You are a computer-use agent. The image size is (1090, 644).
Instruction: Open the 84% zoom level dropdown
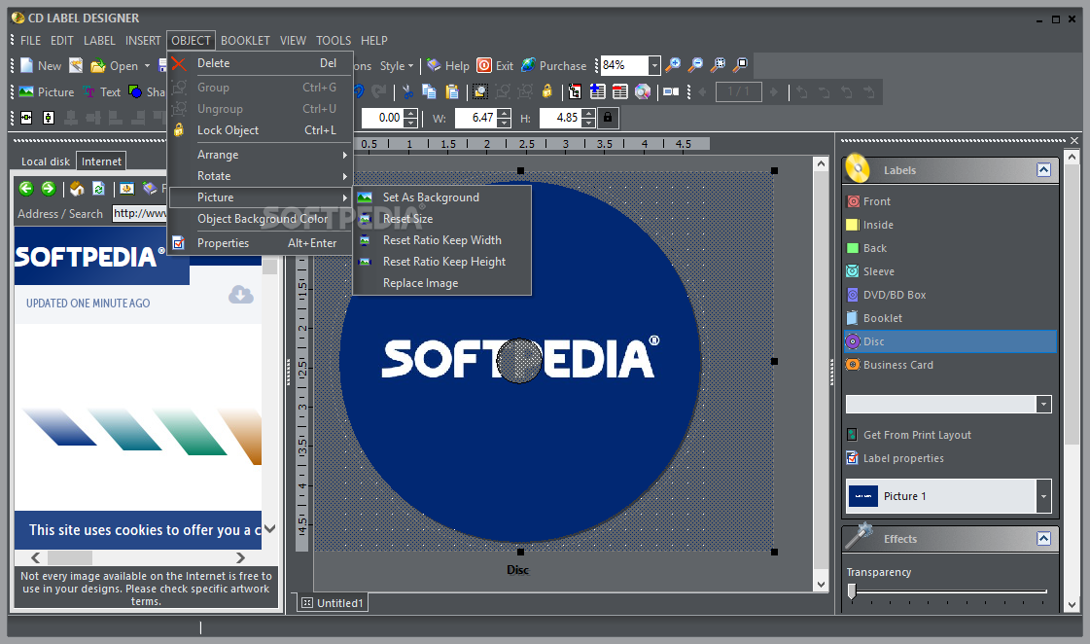[x=653, y=65]
